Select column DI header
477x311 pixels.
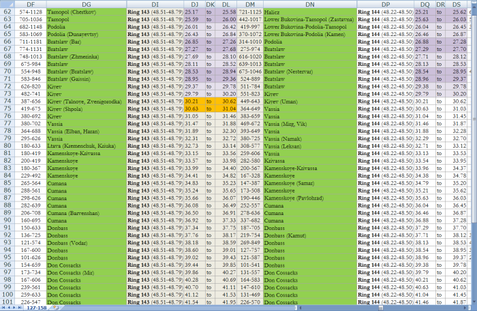(155, 4)
